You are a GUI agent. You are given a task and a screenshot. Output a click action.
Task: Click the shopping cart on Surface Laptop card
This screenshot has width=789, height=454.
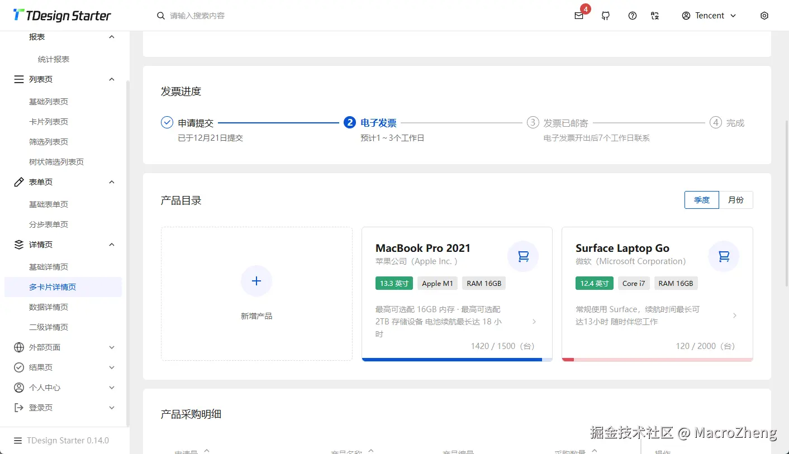pos(724,256)
